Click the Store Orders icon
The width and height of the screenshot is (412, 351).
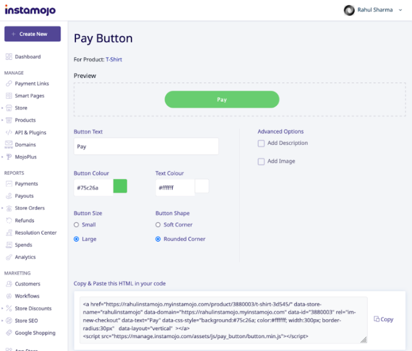pos(9,208)
